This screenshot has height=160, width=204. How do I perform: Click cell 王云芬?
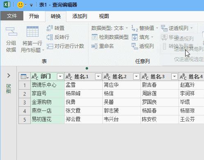tap(191, 119)
